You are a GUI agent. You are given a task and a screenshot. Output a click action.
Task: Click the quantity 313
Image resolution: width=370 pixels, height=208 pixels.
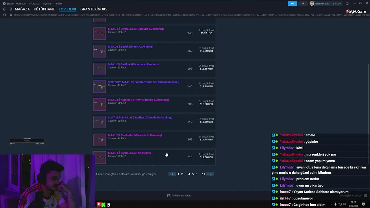190,157
